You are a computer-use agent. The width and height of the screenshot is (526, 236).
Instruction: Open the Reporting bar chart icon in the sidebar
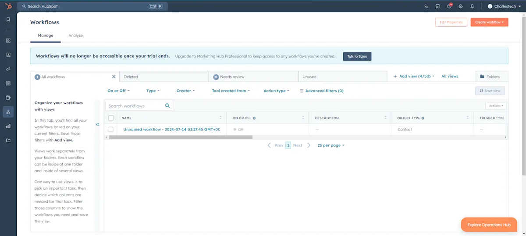tap(8, 126)
